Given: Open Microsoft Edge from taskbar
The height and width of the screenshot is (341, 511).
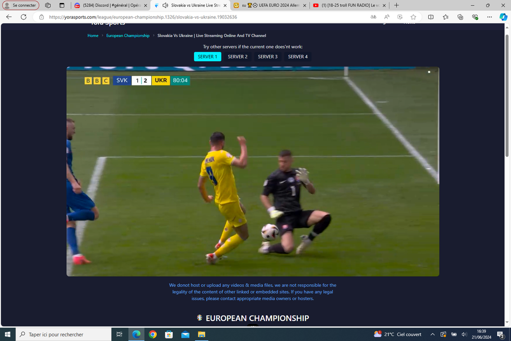Looking at the screenshot, I should click(x=136, y=335).
